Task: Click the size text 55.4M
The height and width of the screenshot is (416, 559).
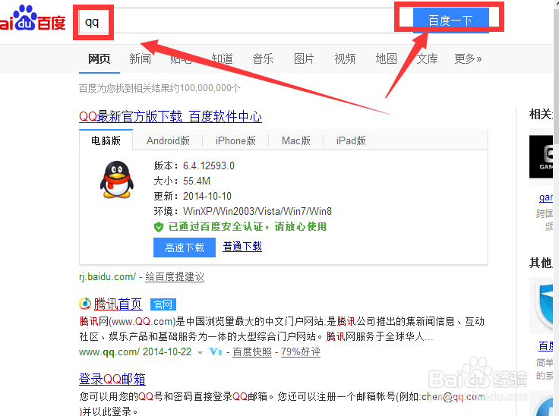Action: pos(197,181)
